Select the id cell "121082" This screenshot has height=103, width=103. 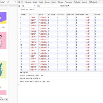click(x=34, y=29)
